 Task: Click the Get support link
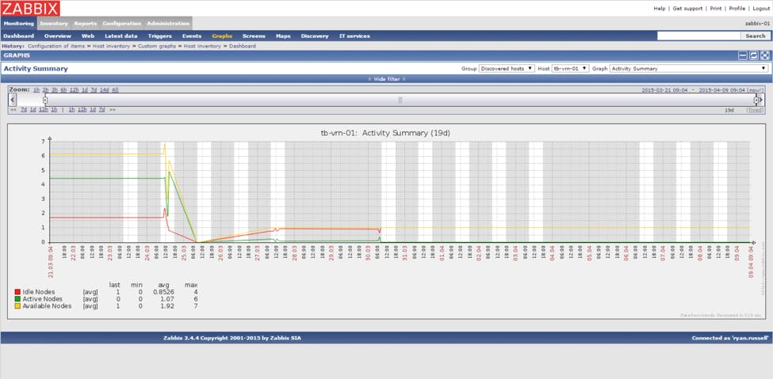(689, 9)
